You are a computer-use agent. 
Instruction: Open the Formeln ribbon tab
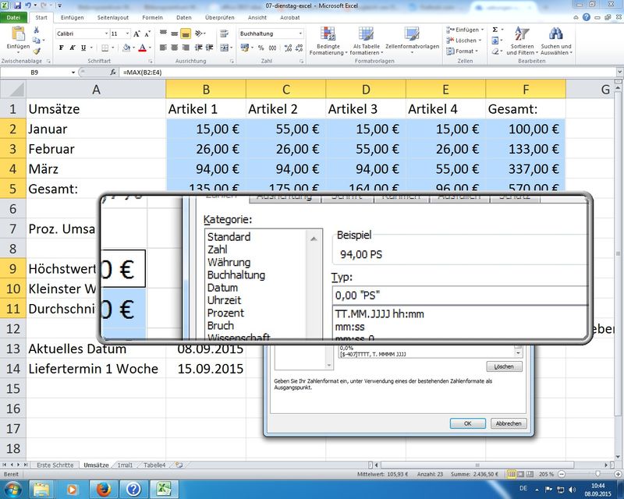tap(152, 17)
